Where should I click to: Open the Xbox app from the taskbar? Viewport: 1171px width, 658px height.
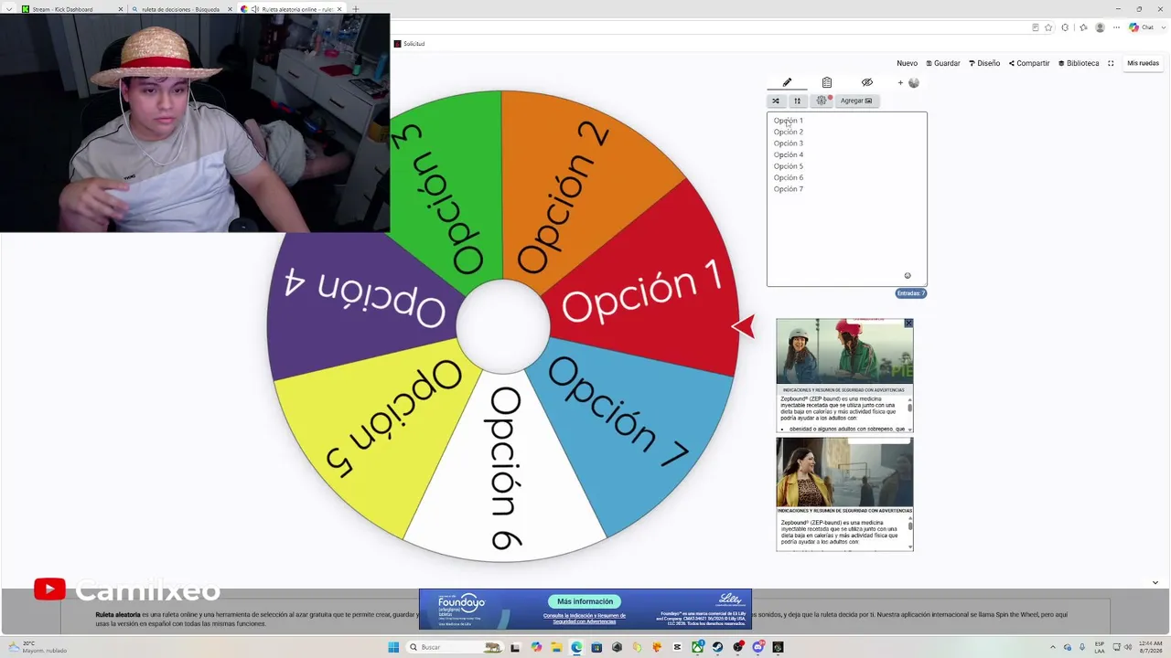(x=698, y=647)
